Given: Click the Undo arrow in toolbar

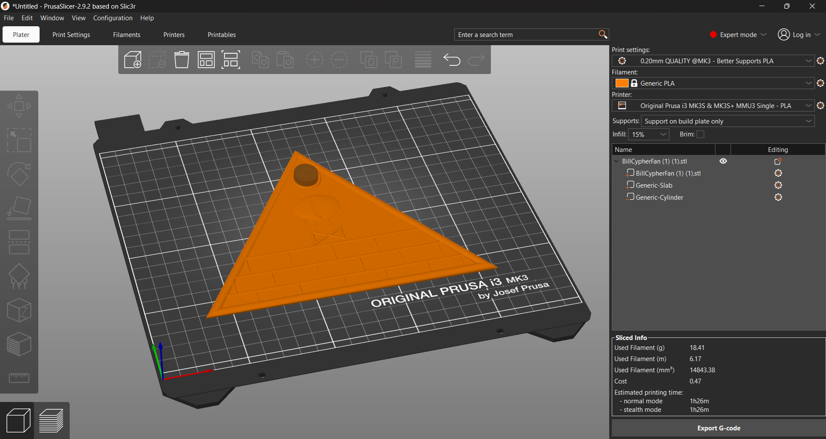Looking at the screenshot, I should coord(452,60).
